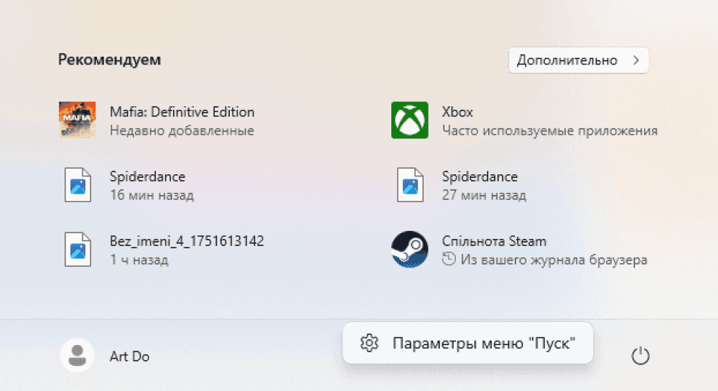The width and height of the screenshot is (718, 391).
Task: Expand recommendations using Дополнительно chevron arrow
Action: pyautogui.click(x=635, y=60)
